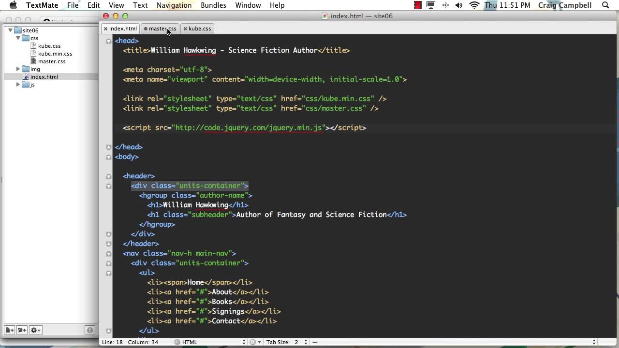This screenshot has height=348, width=619.
Task: Open the Window menu
Action: point(248,5)
